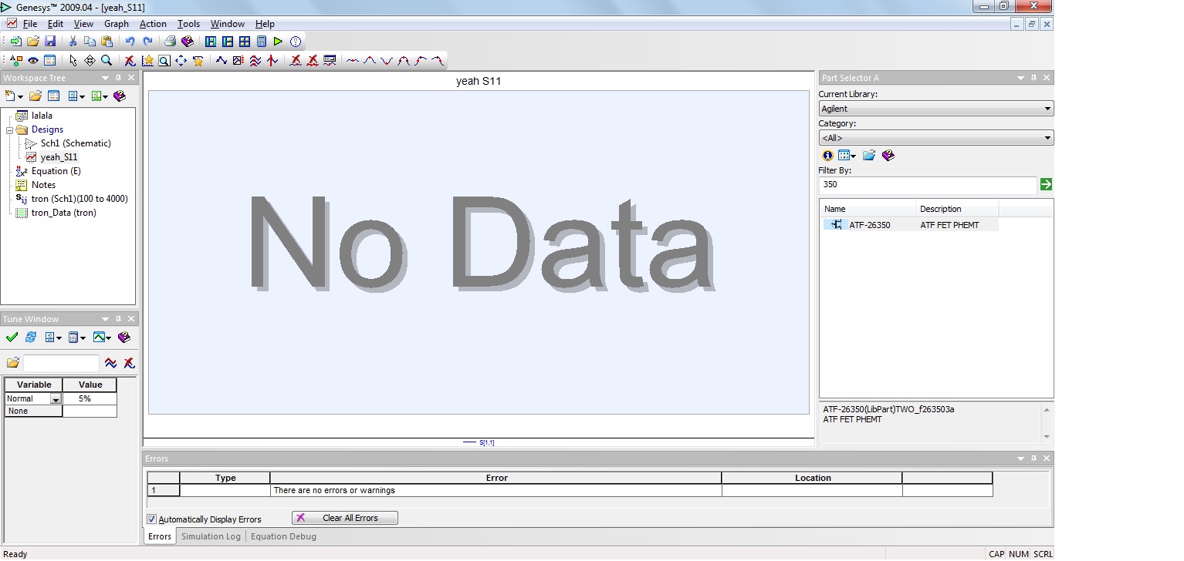Open the calculator icon in the main toolbar
The image size is (1184, 561).
point(261,42)
